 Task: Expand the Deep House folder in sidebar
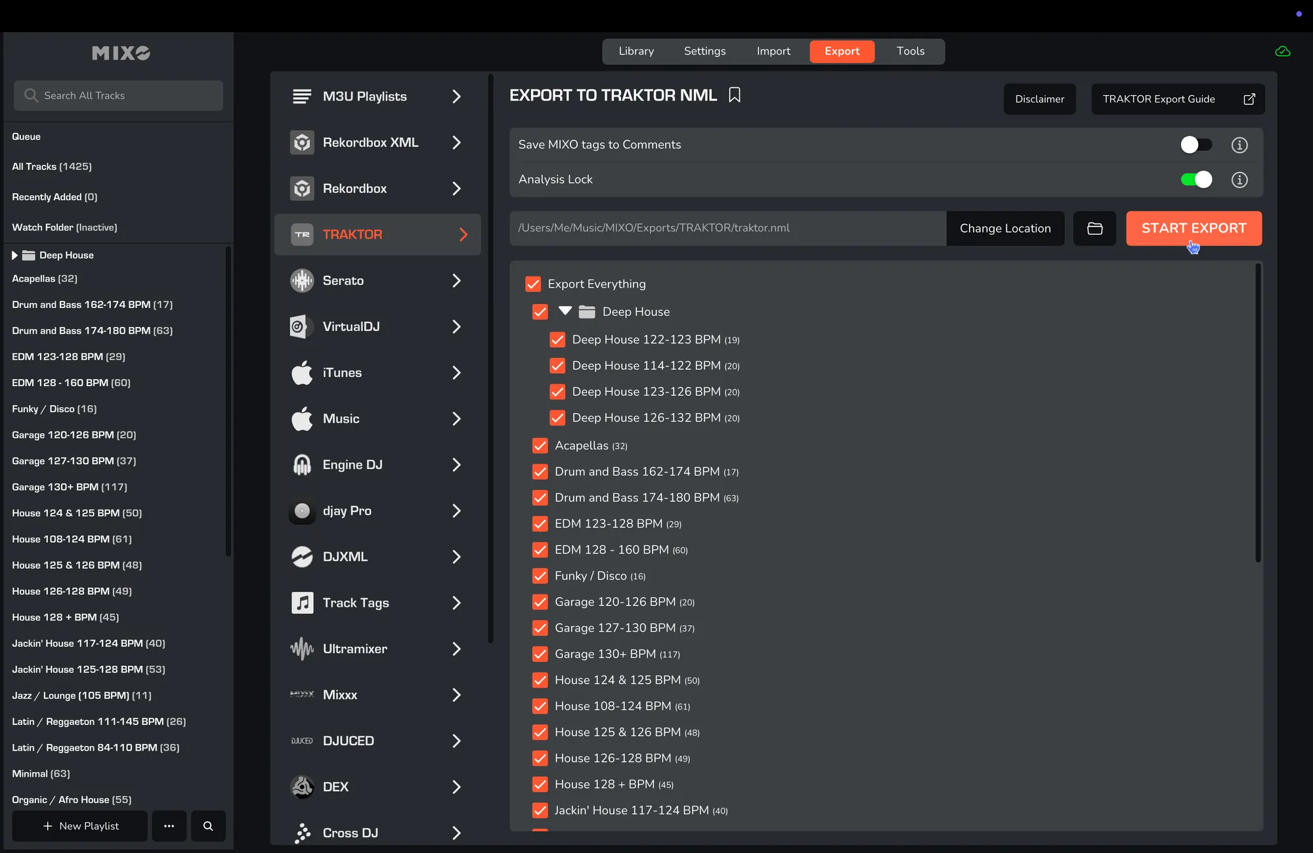pyautogui.click(x=14, y=255)
